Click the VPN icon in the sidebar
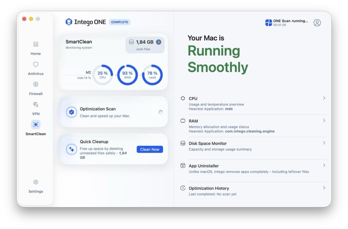 (x=36, y=104)
